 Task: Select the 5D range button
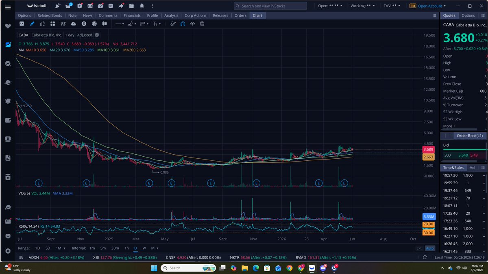(48, 248)
